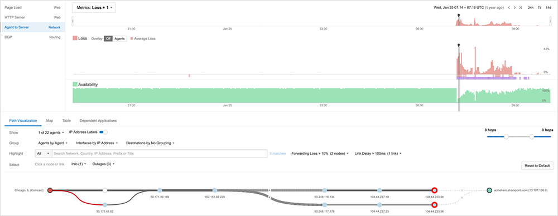Click right handle of hops slider

tap(532, 136)
